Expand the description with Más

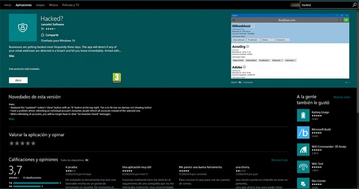[11, 56]
